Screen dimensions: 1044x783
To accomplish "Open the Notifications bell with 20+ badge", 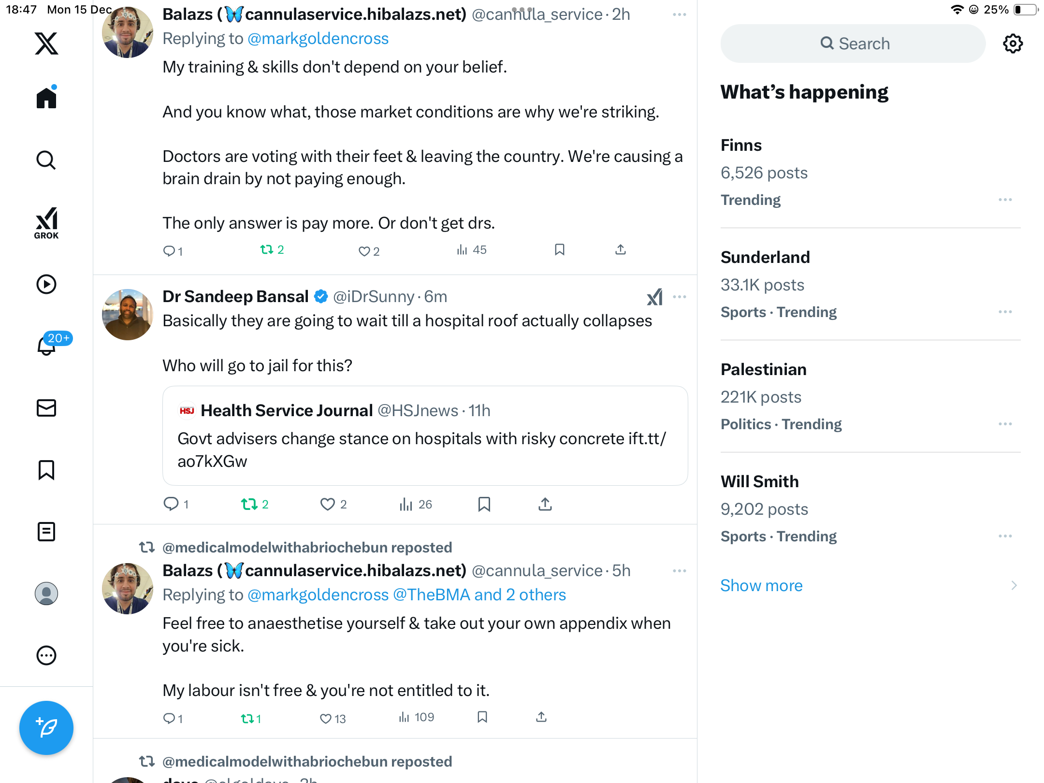I will tap(47, 346).
